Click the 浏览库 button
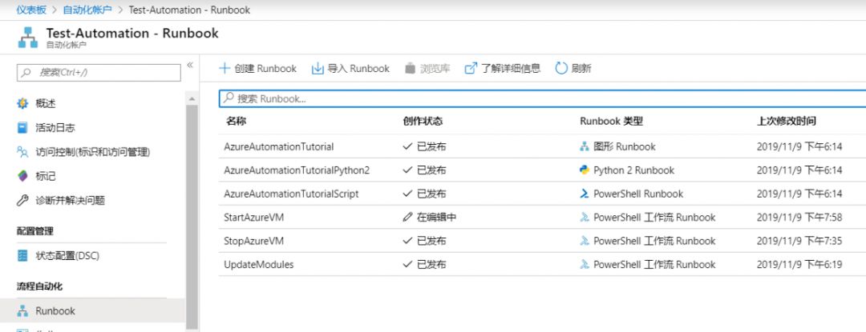 tap(427, 68)
